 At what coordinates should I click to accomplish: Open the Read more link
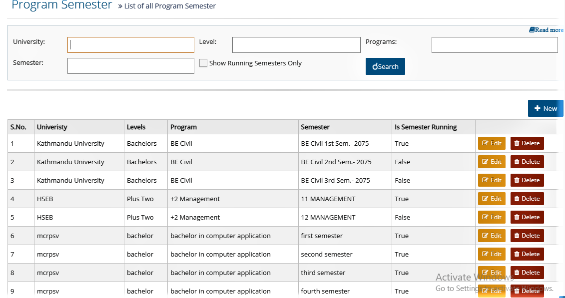[x=546, y=30]
